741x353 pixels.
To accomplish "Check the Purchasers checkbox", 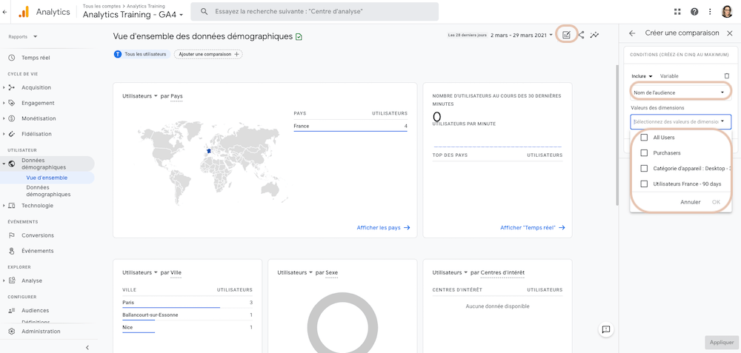I will coord(644,153).
